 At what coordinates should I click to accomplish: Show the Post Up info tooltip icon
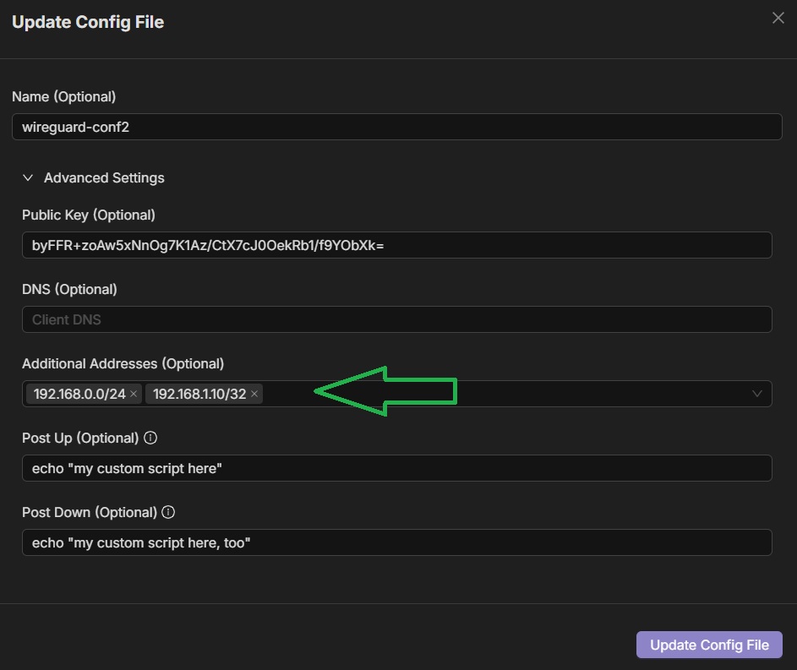(150, 438)
